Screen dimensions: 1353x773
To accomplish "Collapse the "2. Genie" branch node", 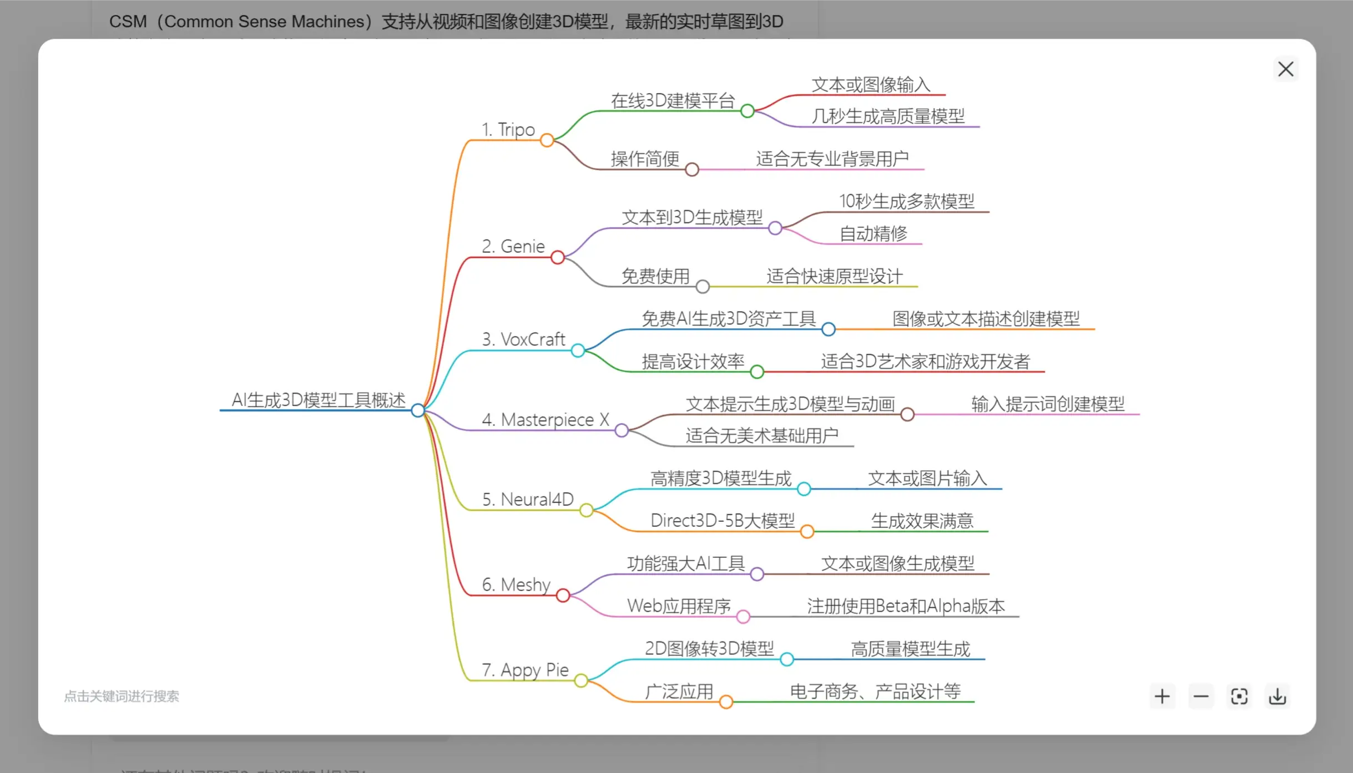I will coord(557,257).
